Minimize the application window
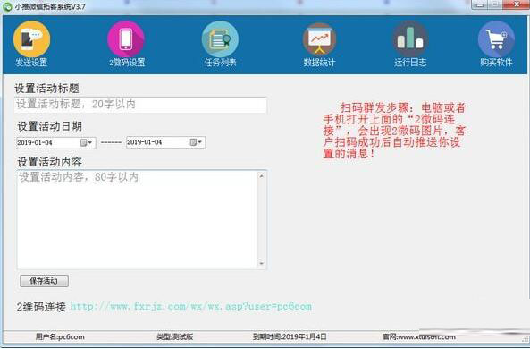This screenshot has width=530, height=349. click(x=480, y=4)
